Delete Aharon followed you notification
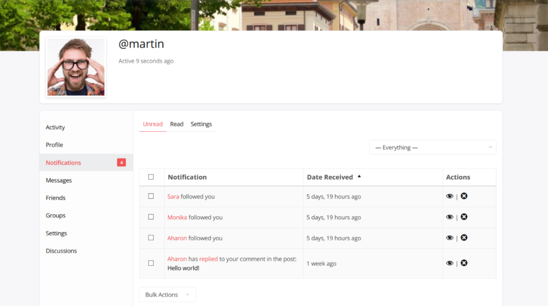 (464, 238)
